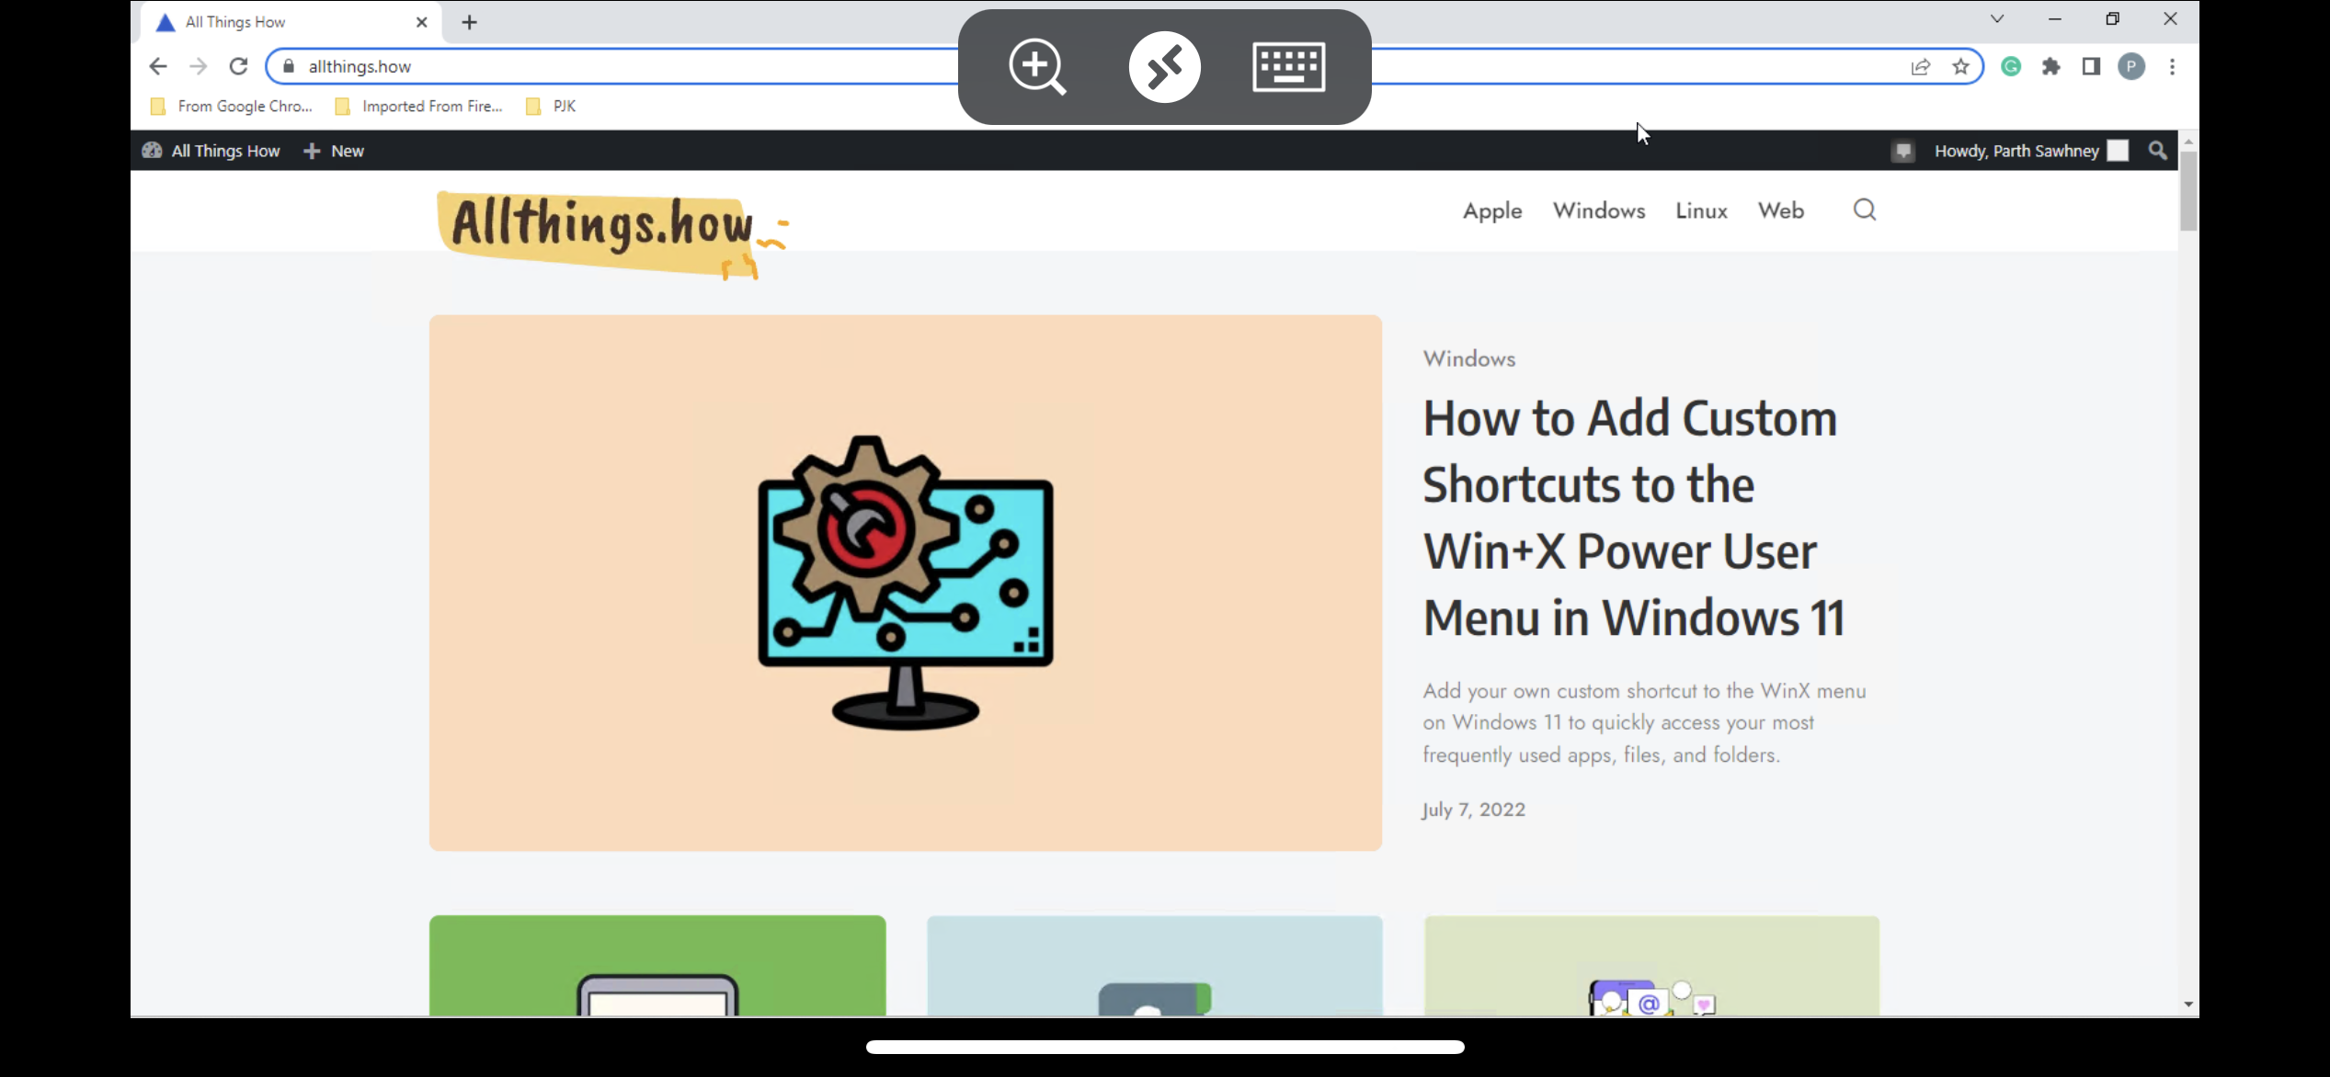This screenshot has width=2330, height=1077.
Task: Click the page vertical scrollbar thumb
Action: tap(2187, 190)
